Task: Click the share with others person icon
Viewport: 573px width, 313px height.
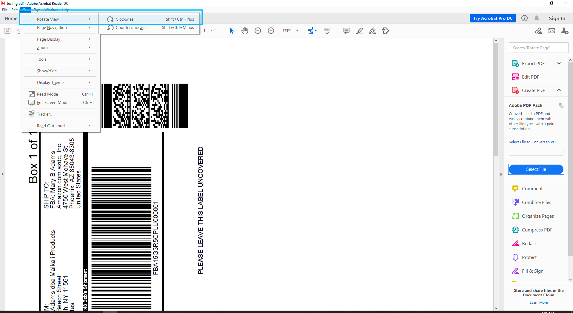Action: [565, 31]
